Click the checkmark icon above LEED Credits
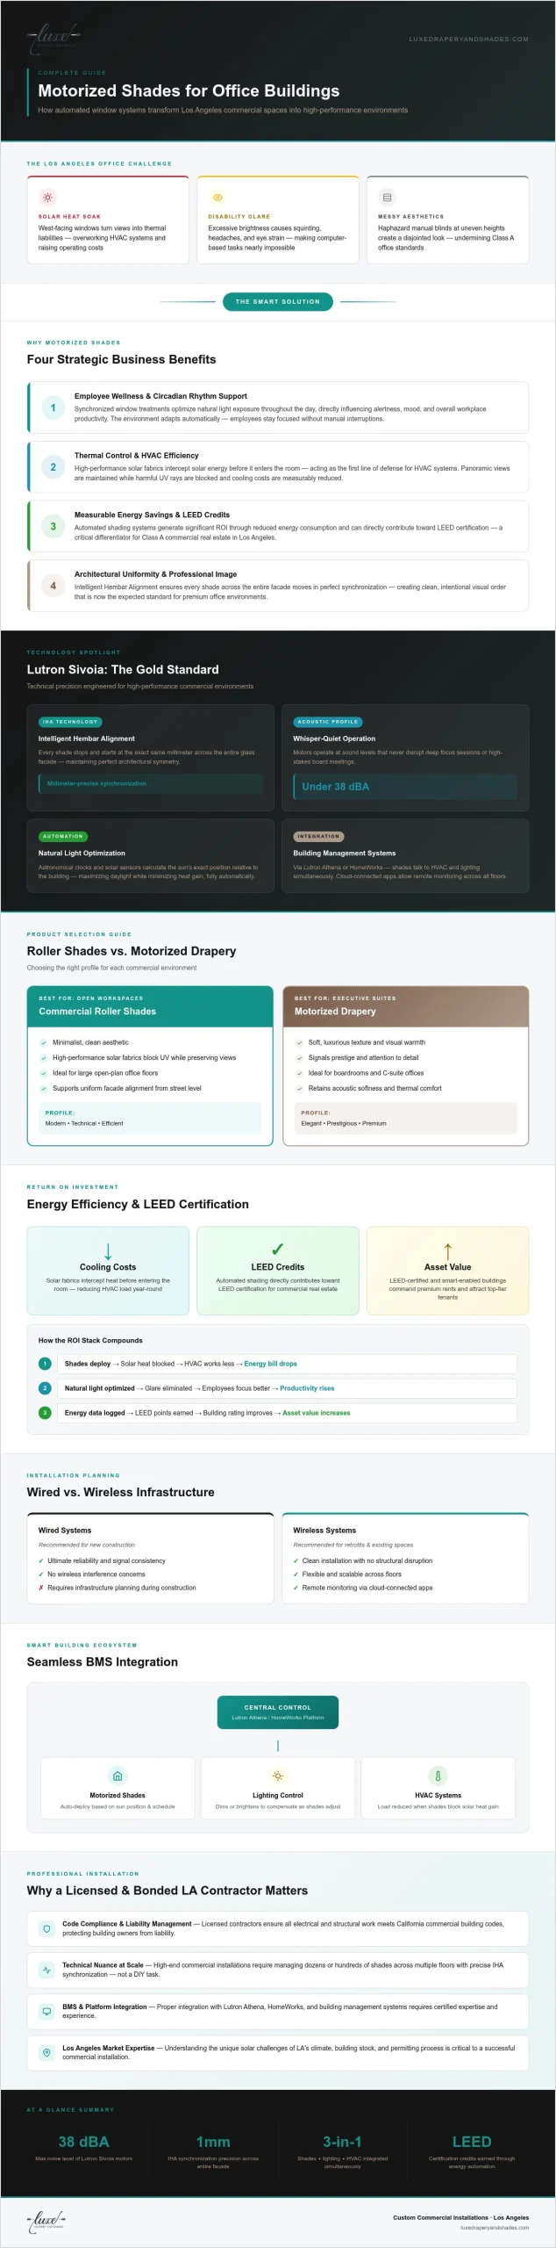This screenshot has height=2248, width=556. [278, 1250]
